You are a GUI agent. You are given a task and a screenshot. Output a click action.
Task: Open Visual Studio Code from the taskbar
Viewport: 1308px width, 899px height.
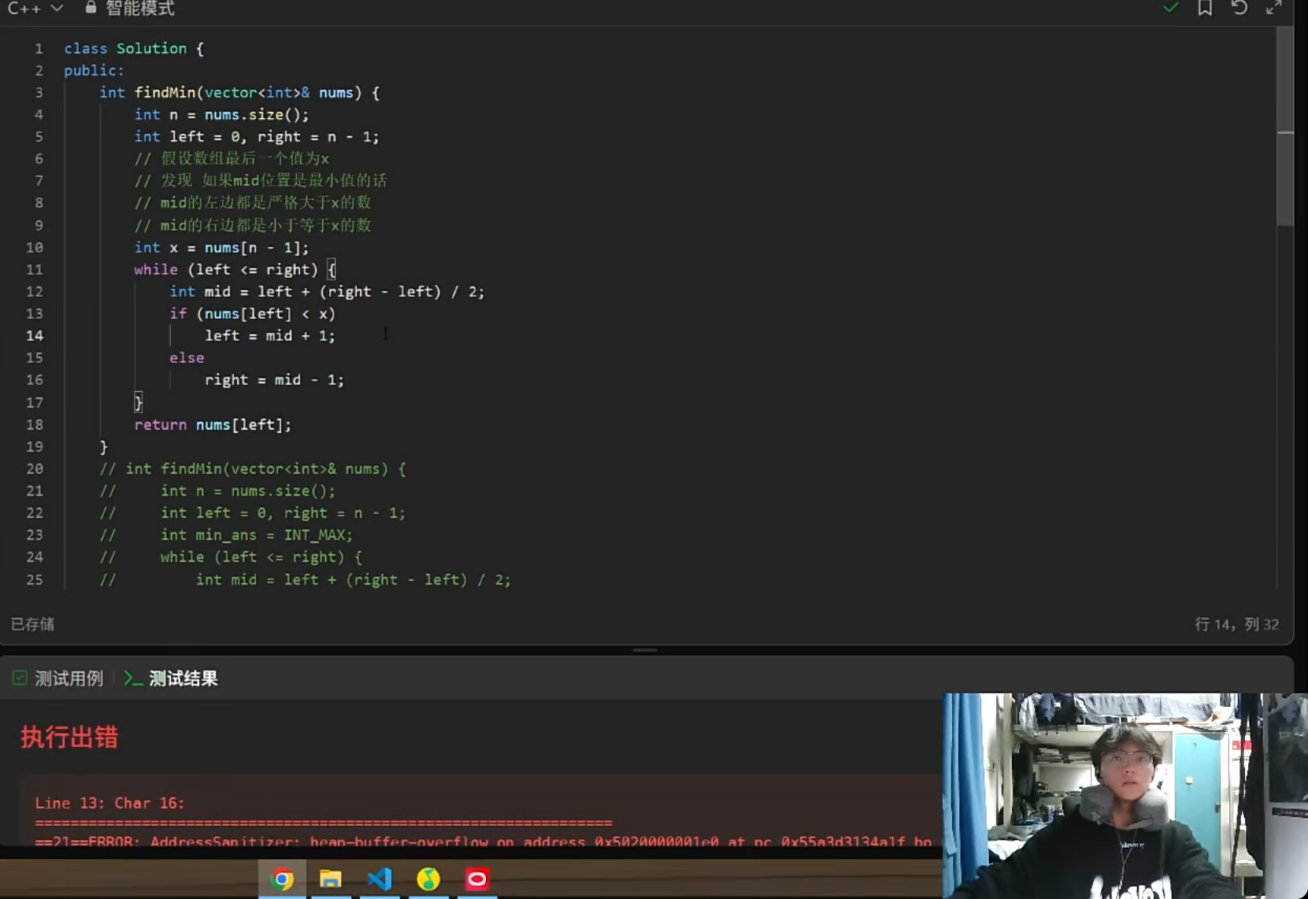380,879
